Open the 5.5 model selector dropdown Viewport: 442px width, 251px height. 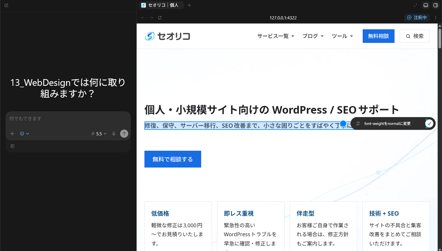(99, 134)
